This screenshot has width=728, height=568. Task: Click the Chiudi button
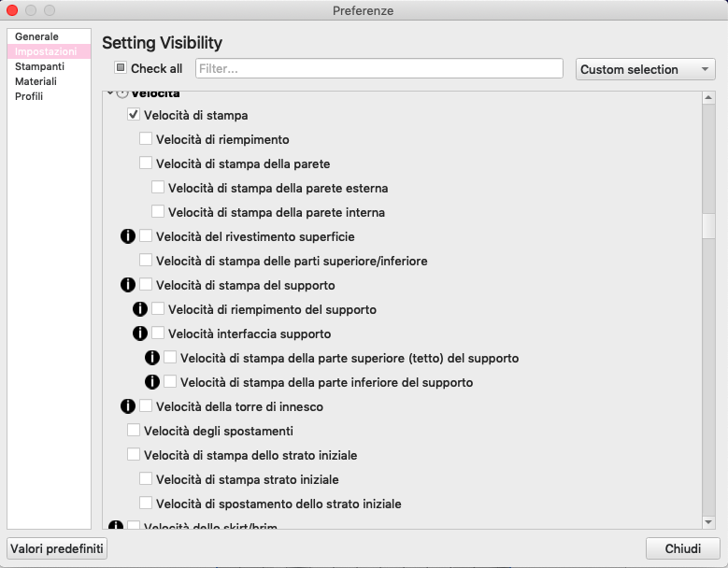[682, 548]
